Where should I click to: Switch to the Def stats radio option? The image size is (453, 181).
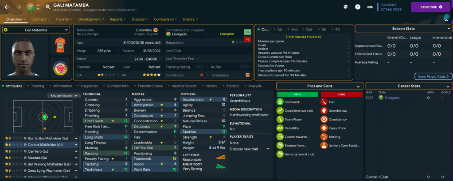pyautogui.click(x=308, y=29)
